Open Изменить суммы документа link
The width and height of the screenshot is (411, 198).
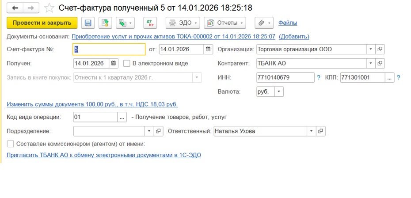tap(92, 104)
